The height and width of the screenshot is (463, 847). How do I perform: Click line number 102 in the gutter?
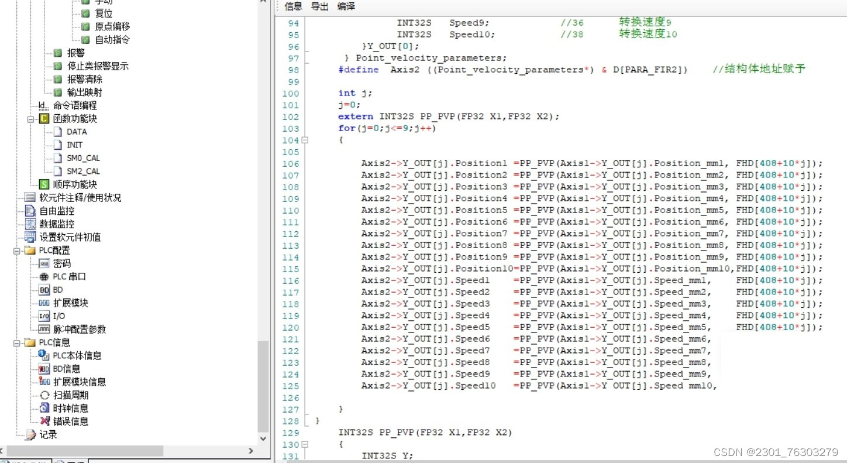[x=291, y=116]
